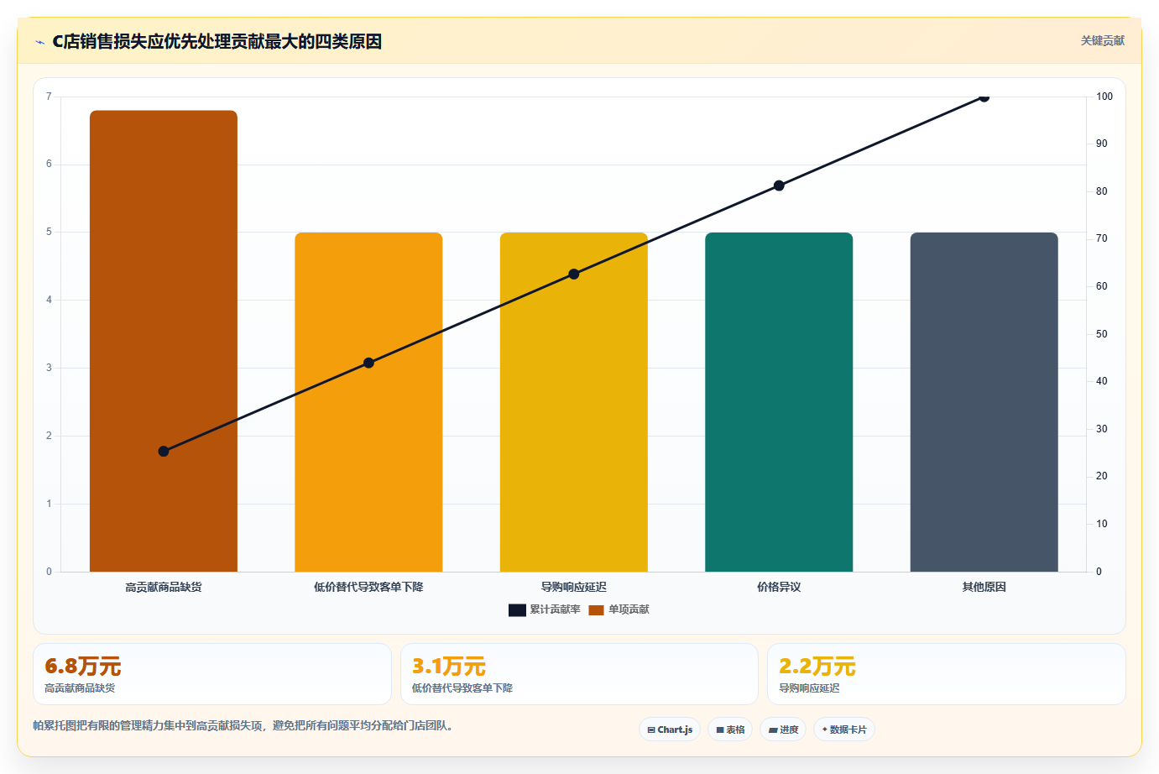The image size is (1159, 774).
Task: Click axis label 高贡献商品缺货
Action: (x=164, y=587)
